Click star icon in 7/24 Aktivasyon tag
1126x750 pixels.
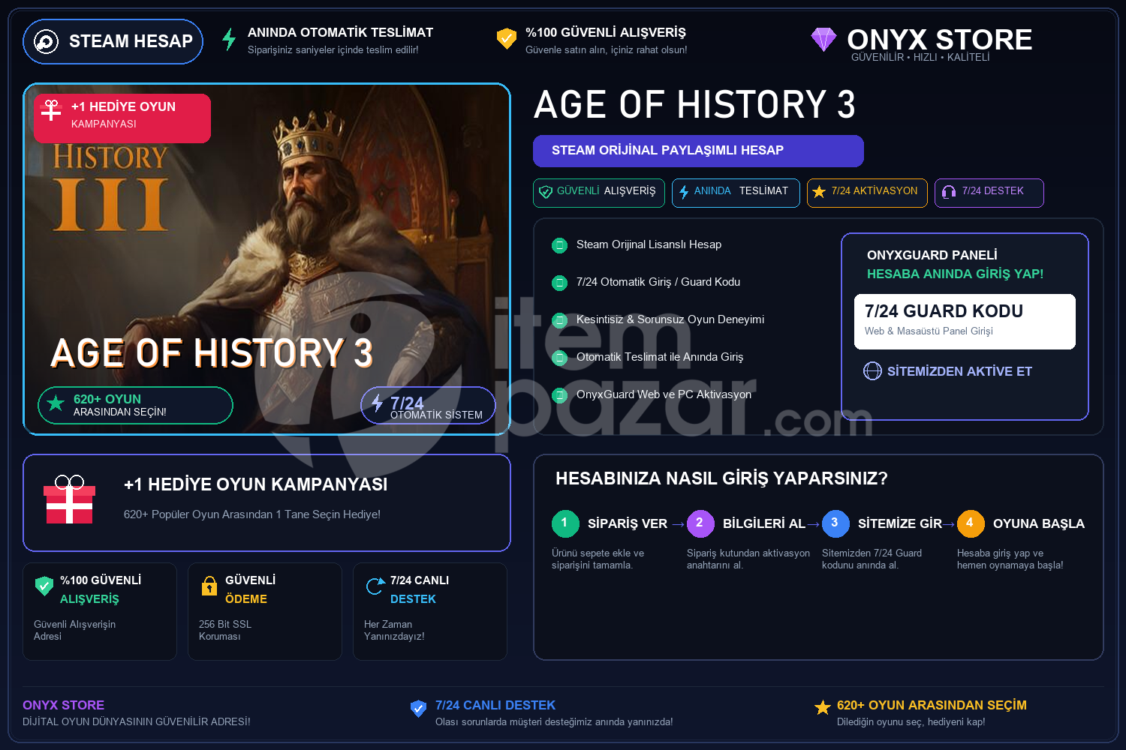[819, 192]
